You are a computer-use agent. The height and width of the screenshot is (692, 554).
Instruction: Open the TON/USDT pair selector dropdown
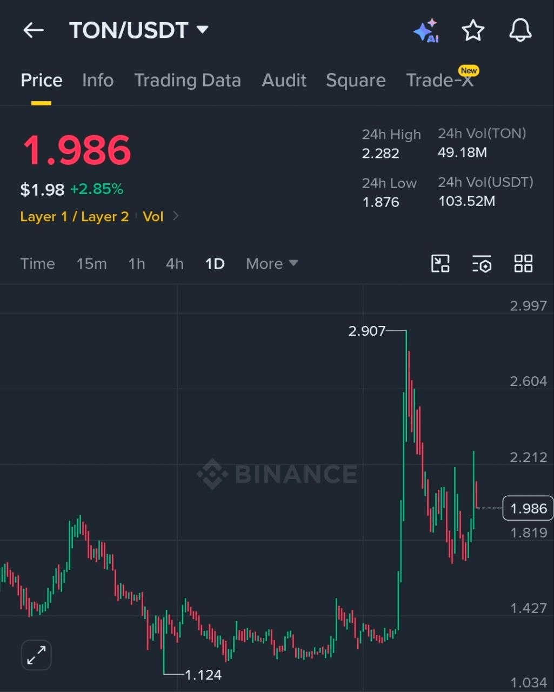pyautogui.click(x=139, y=30)
